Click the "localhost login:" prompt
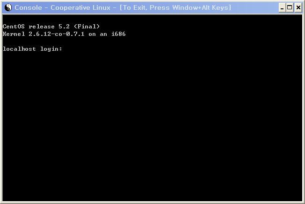 coord(32,49)
